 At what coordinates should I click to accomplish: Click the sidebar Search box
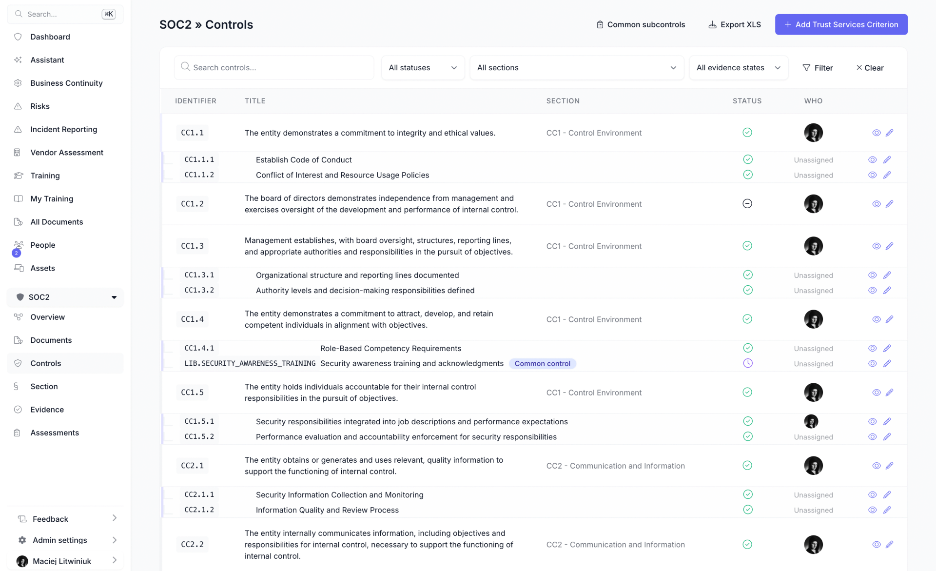(65, 14)
